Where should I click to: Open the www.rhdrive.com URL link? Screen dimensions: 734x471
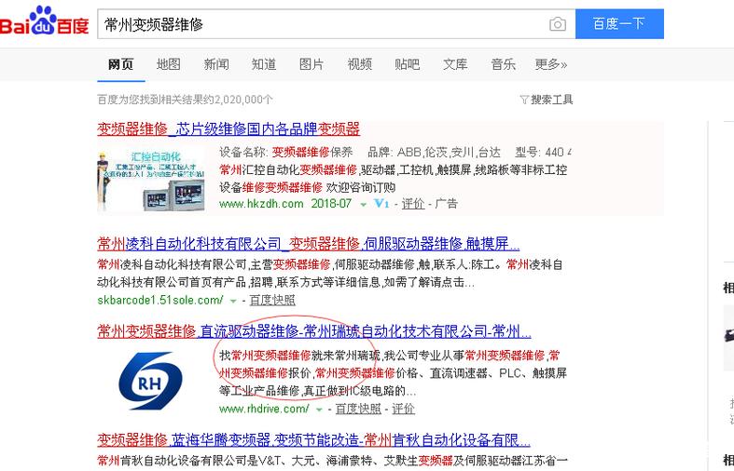tap(264, 409)
